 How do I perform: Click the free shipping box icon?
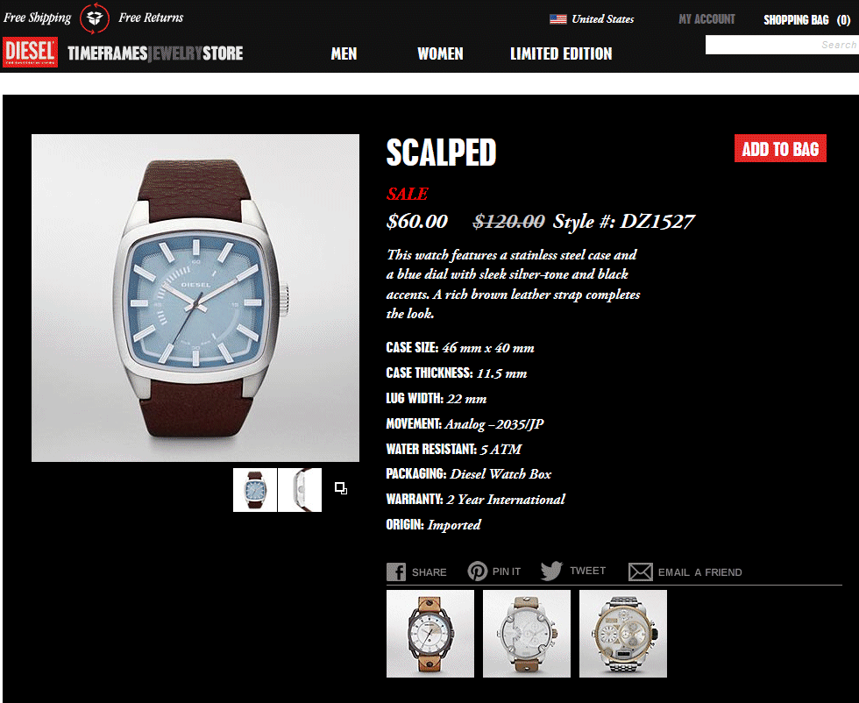(x=95, y=18)
